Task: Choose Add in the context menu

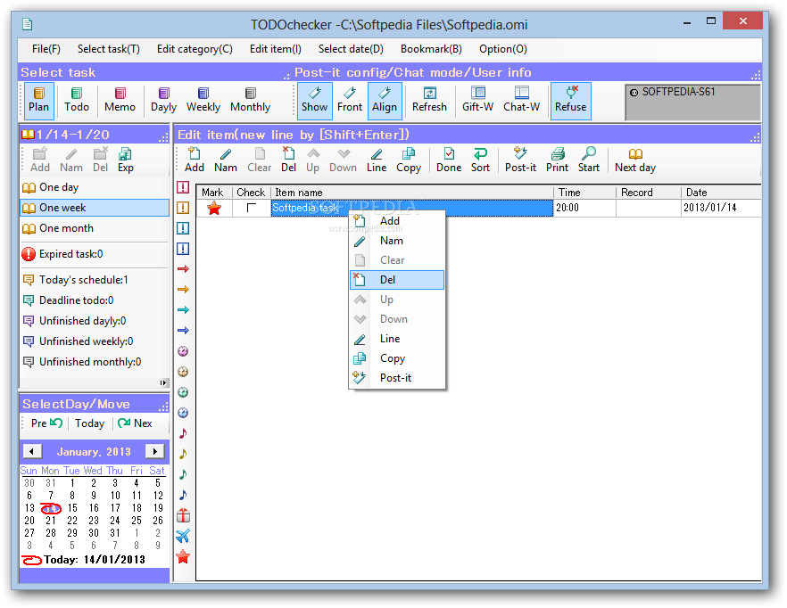Action: pos(396,221)
